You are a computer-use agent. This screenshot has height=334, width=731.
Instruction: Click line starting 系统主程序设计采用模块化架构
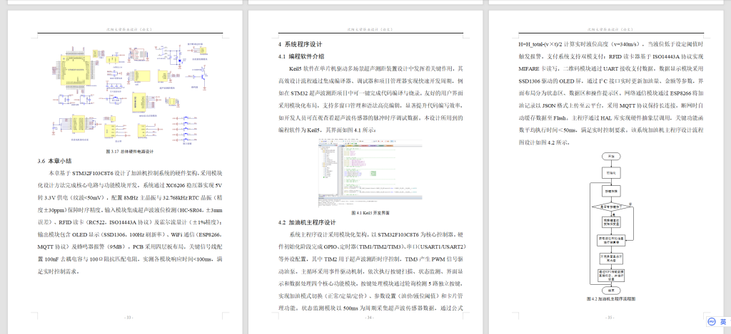[x=376, y=234]
